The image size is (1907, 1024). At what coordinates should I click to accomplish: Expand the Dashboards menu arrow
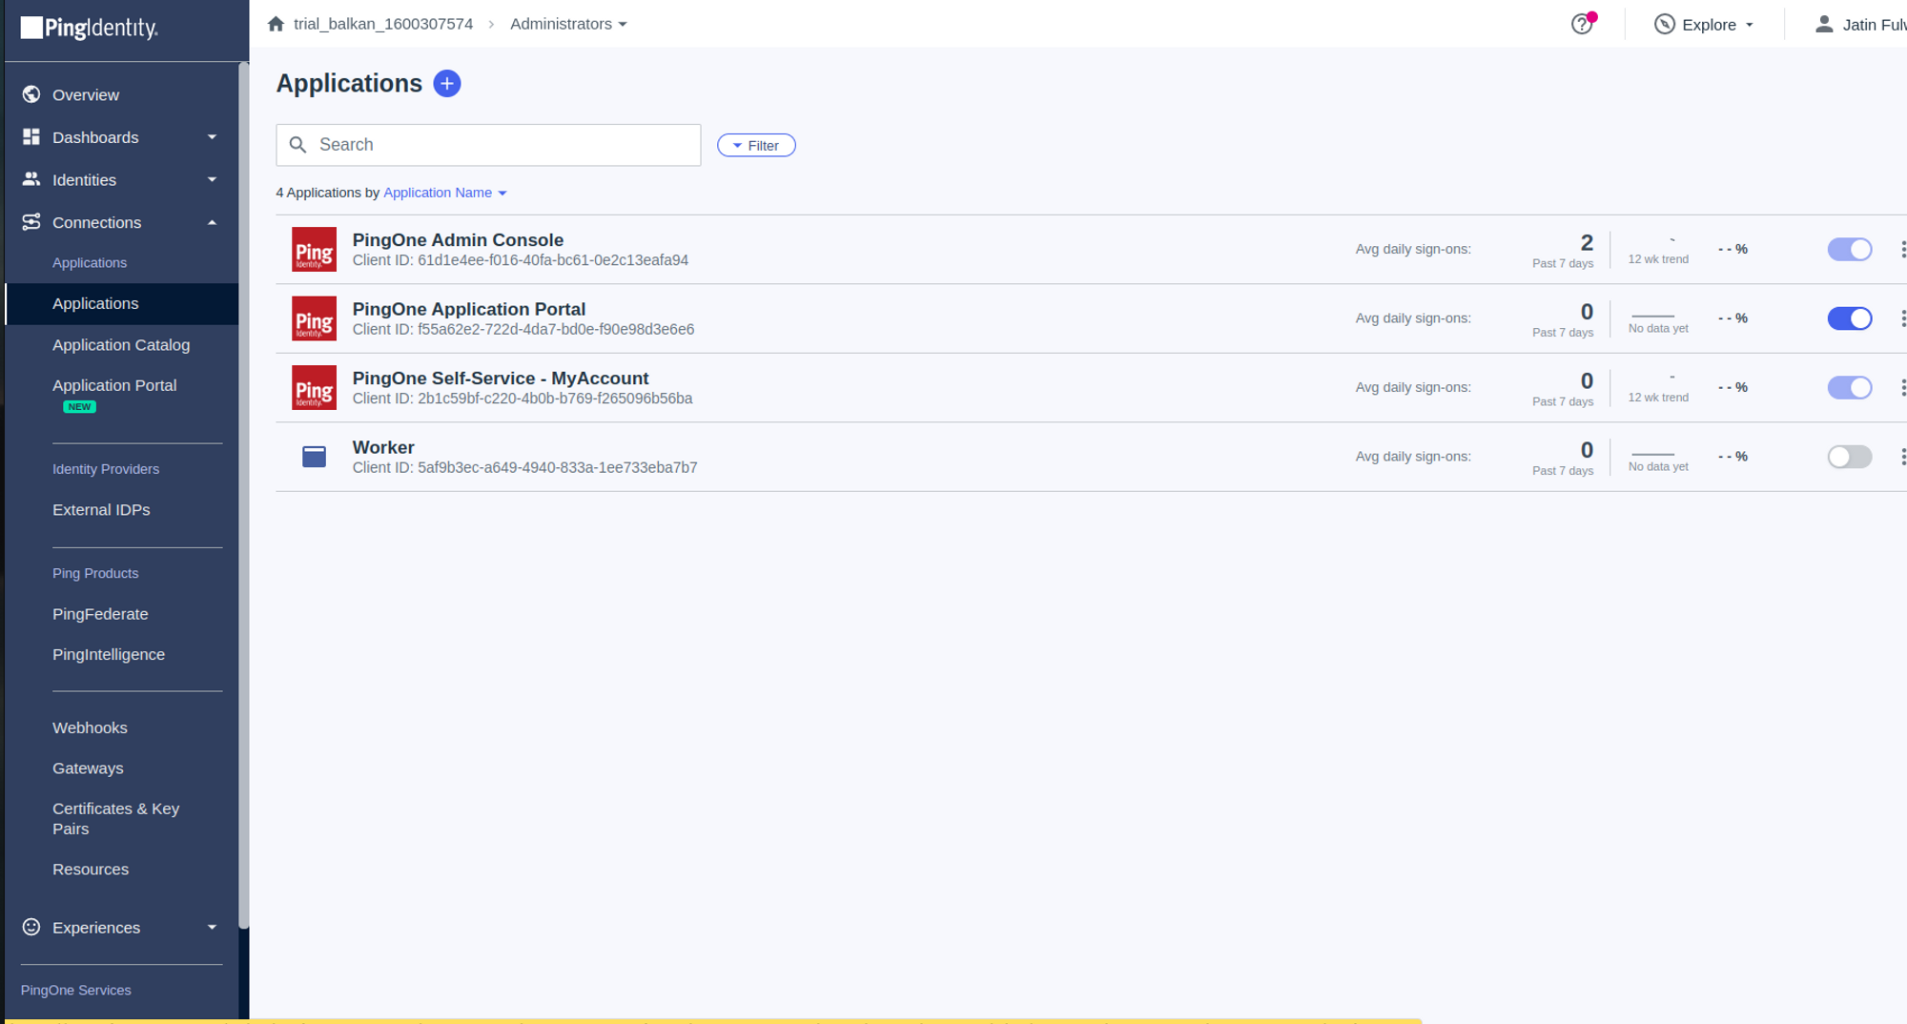(x=212, y=137)
